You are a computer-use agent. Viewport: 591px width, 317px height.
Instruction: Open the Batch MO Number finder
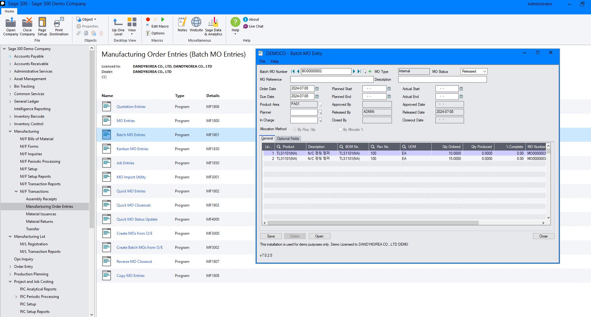coord(365,71)
